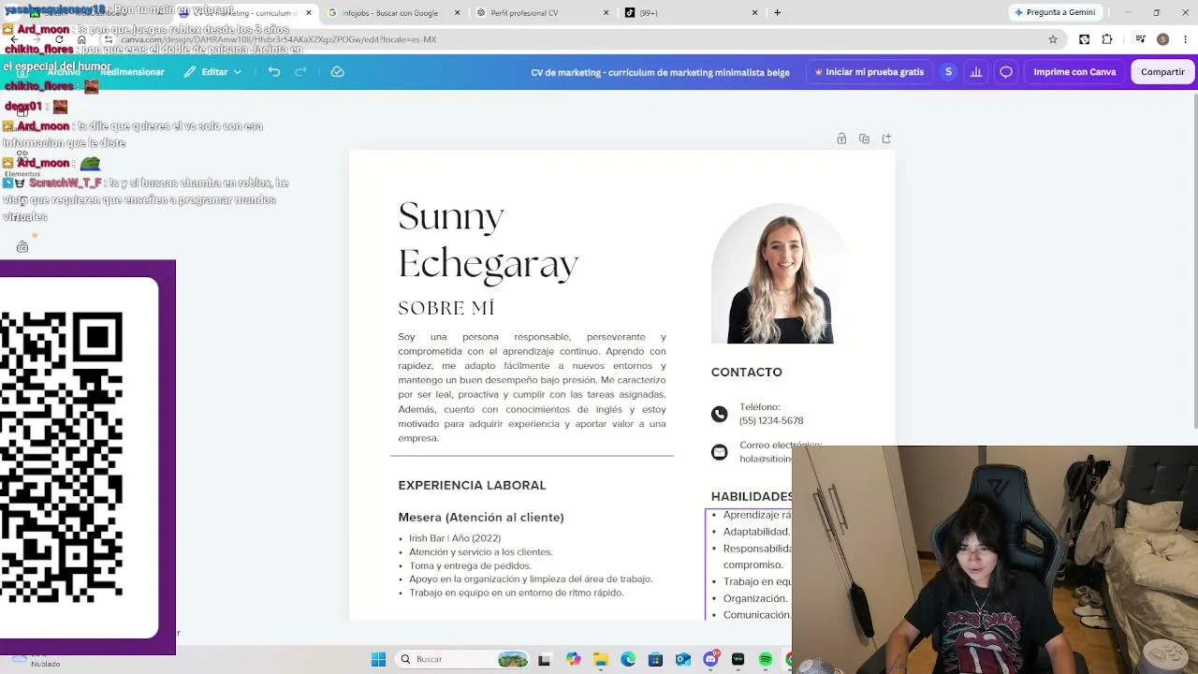
Task: Open the analytics bar chart icon
Action: click(976, 72)
